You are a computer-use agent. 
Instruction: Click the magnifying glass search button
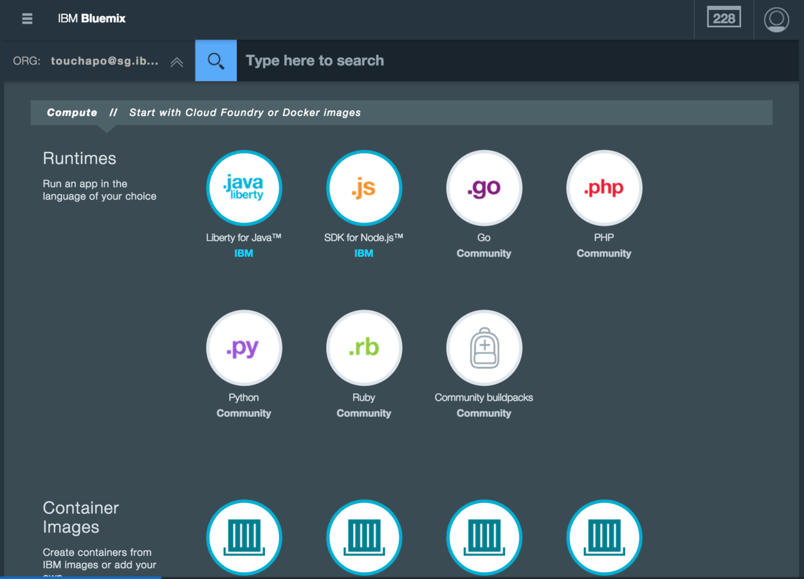tap(216, 60)
